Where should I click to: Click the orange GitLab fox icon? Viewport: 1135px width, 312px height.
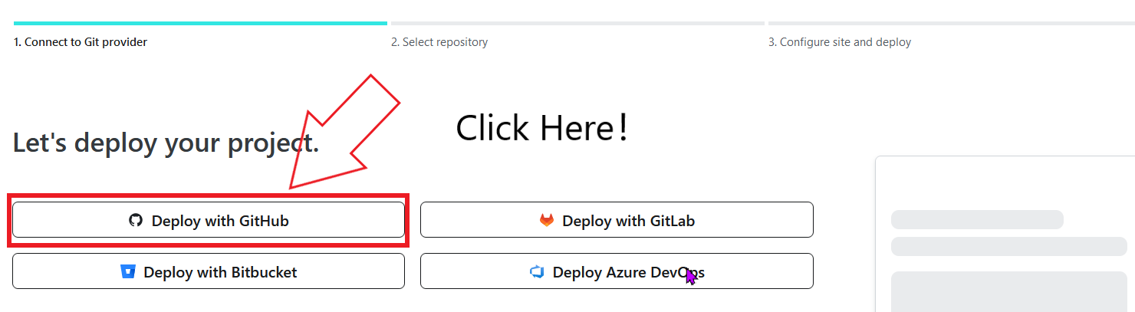point(546,221)
